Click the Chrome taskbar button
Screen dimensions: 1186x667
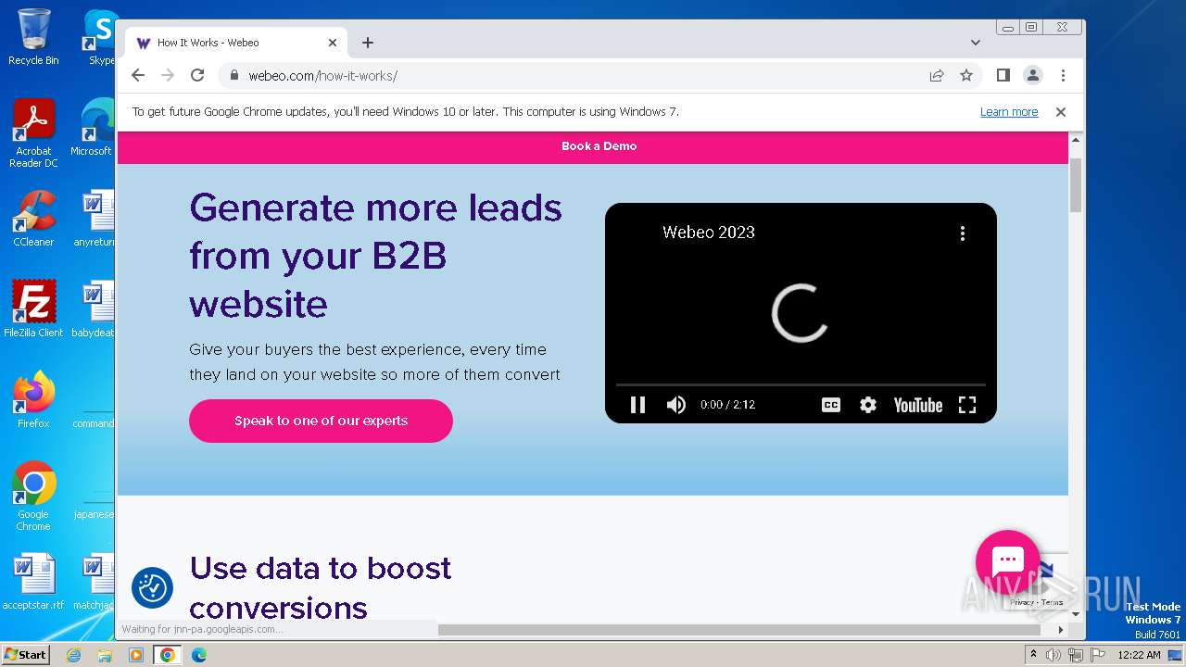pos(168,655)
